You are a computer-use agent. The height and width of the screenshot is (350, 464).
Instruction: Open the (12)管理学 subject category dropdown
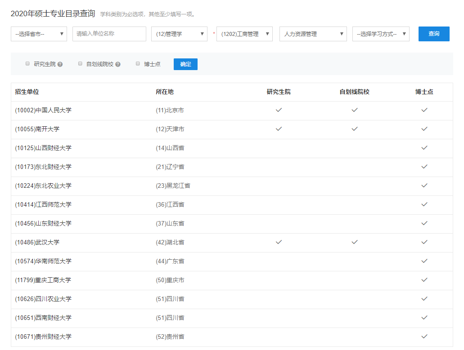[x=179, y=34]
